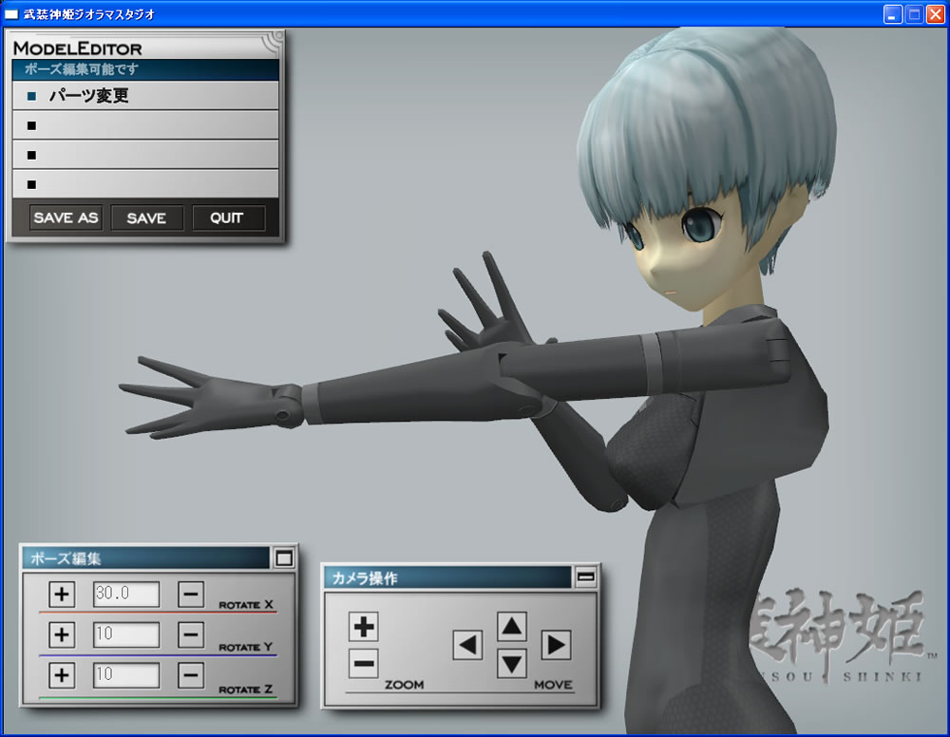Click the SAVE AS button
The image size is (950, 737).
[66, 218]
